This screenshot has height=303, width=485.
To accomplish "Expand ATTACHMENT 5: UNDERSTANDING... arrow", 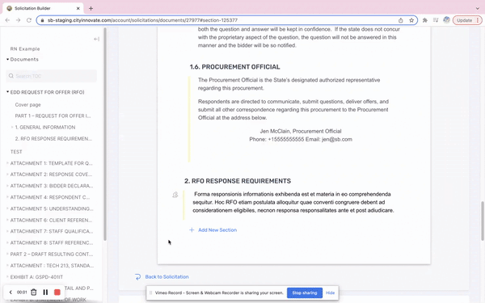I will point(7,208).
